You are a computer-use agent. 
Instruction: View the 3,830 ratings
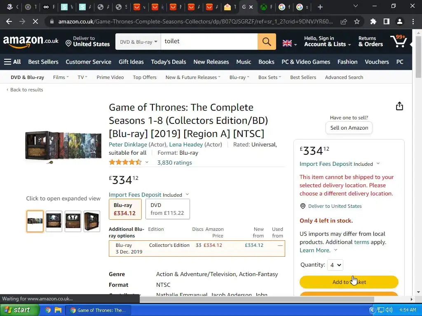pyautogui.click(x=174, y=163)
